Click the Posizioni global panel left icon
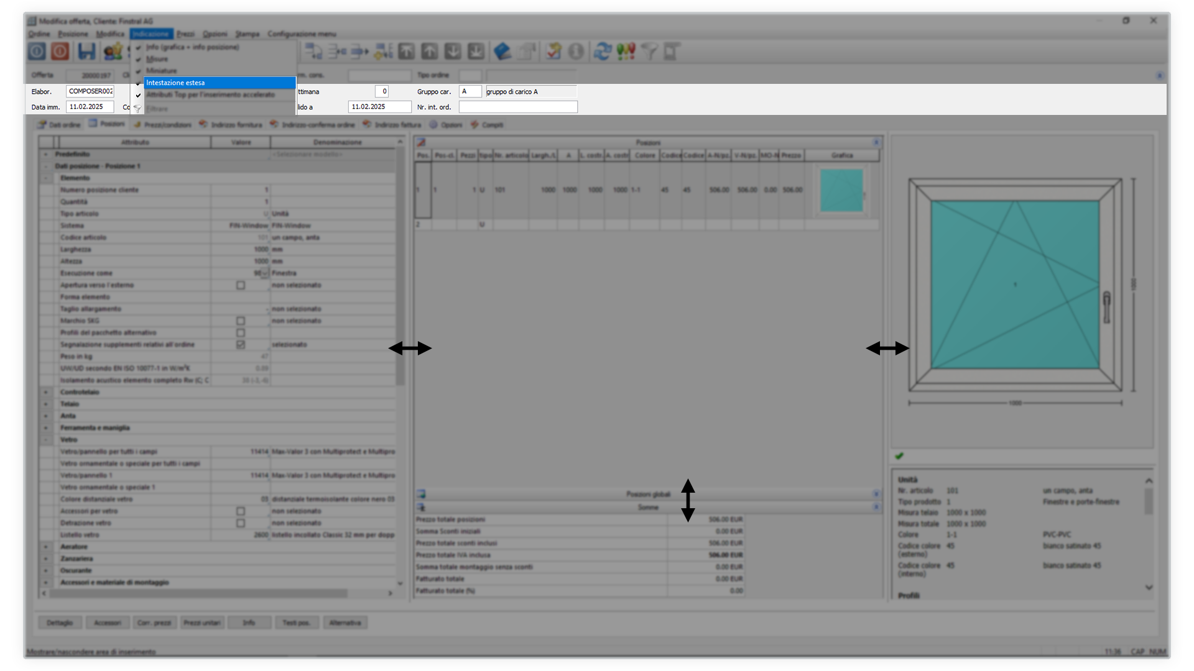The image size is (1194, 671). coord(421,494)
